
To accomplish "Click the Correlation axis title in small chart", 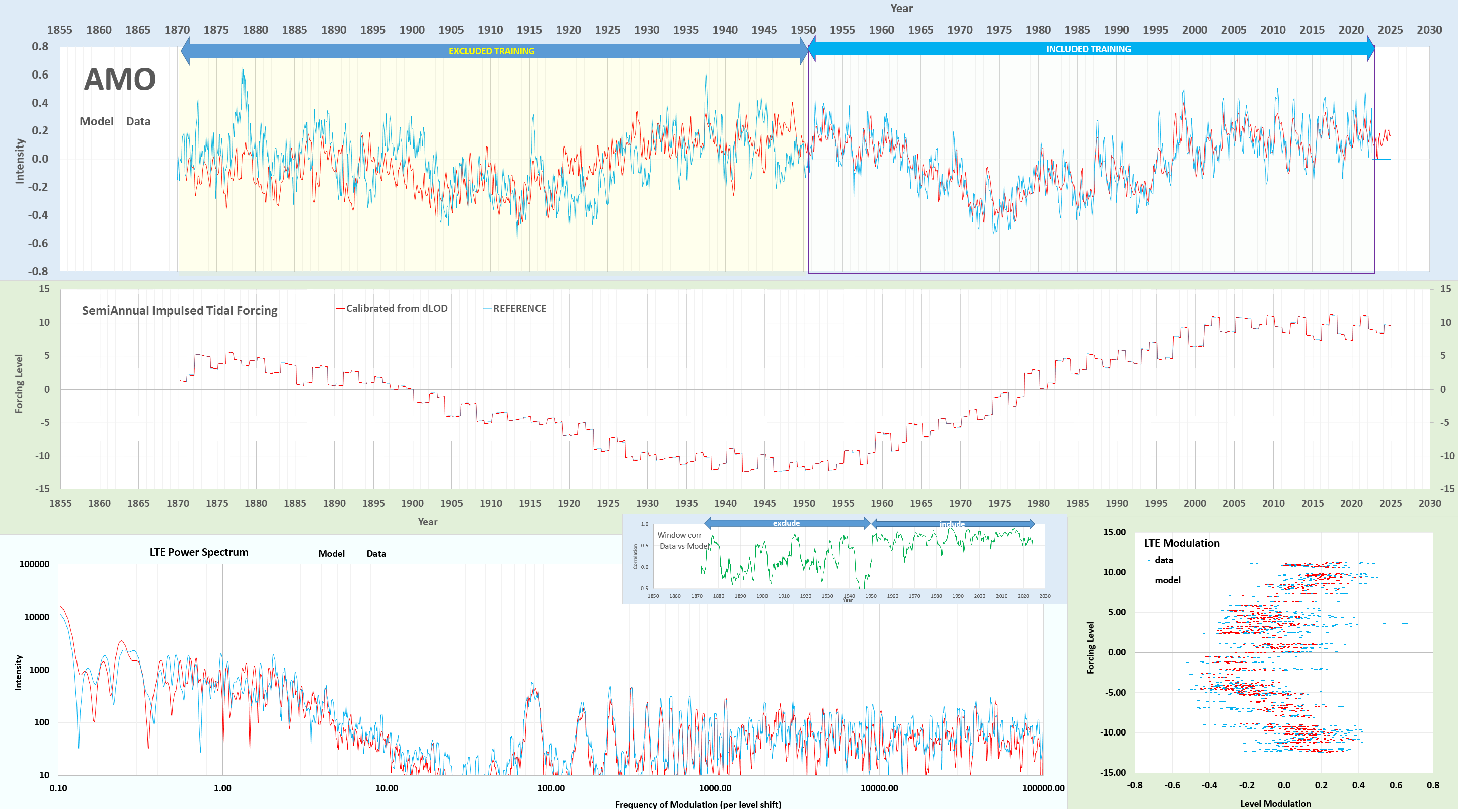I will [635, 556].
